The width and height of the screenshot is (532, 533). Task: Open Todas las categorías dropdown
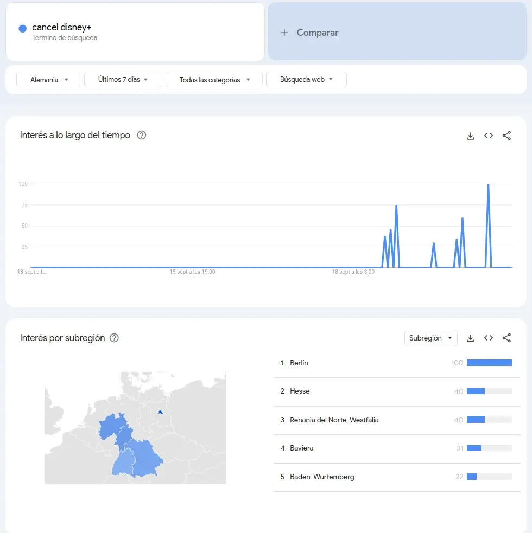click(x=214, y=80)
